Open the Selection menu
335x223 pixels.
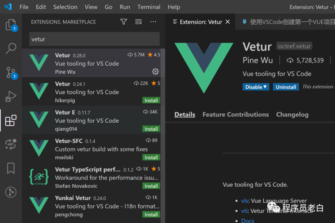pyautogui.click(x=65, y=7)
